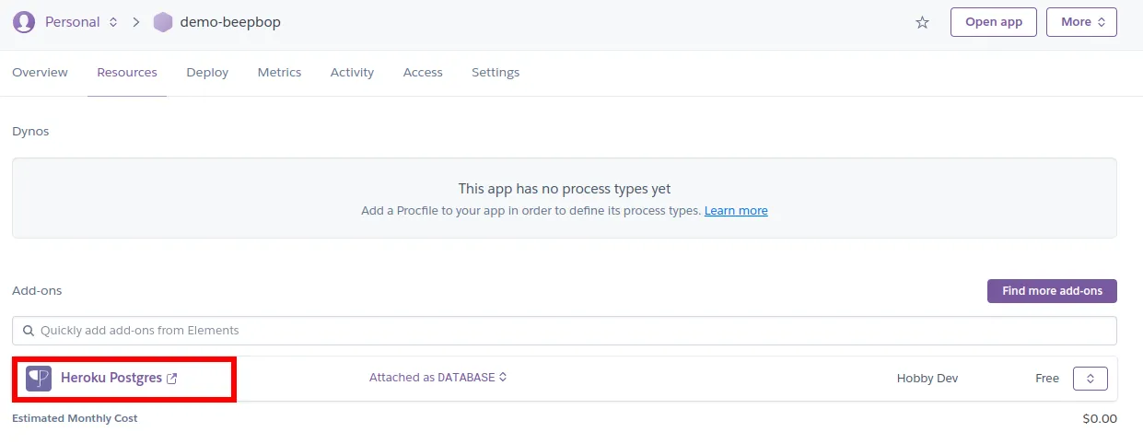Click the external link icon beside Heroku Postgres
This screenshot has width=1143, height=444.
coord(172,379)
